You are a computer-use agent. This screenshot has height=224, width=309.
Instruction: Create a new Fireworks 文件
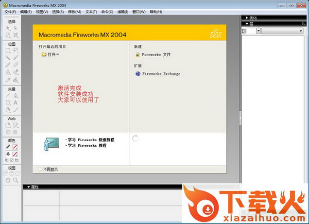pos(153,55)
